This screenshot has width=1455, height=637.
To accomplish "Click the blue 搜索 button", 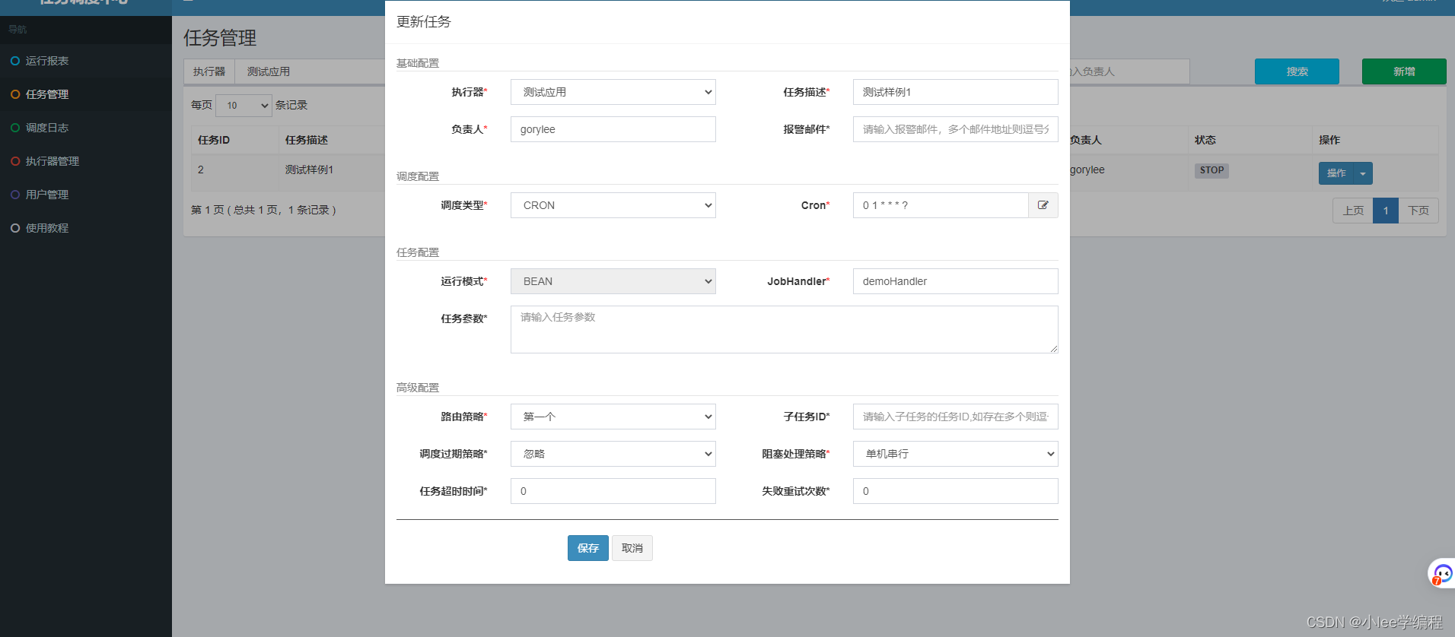I will [1297, 71].
